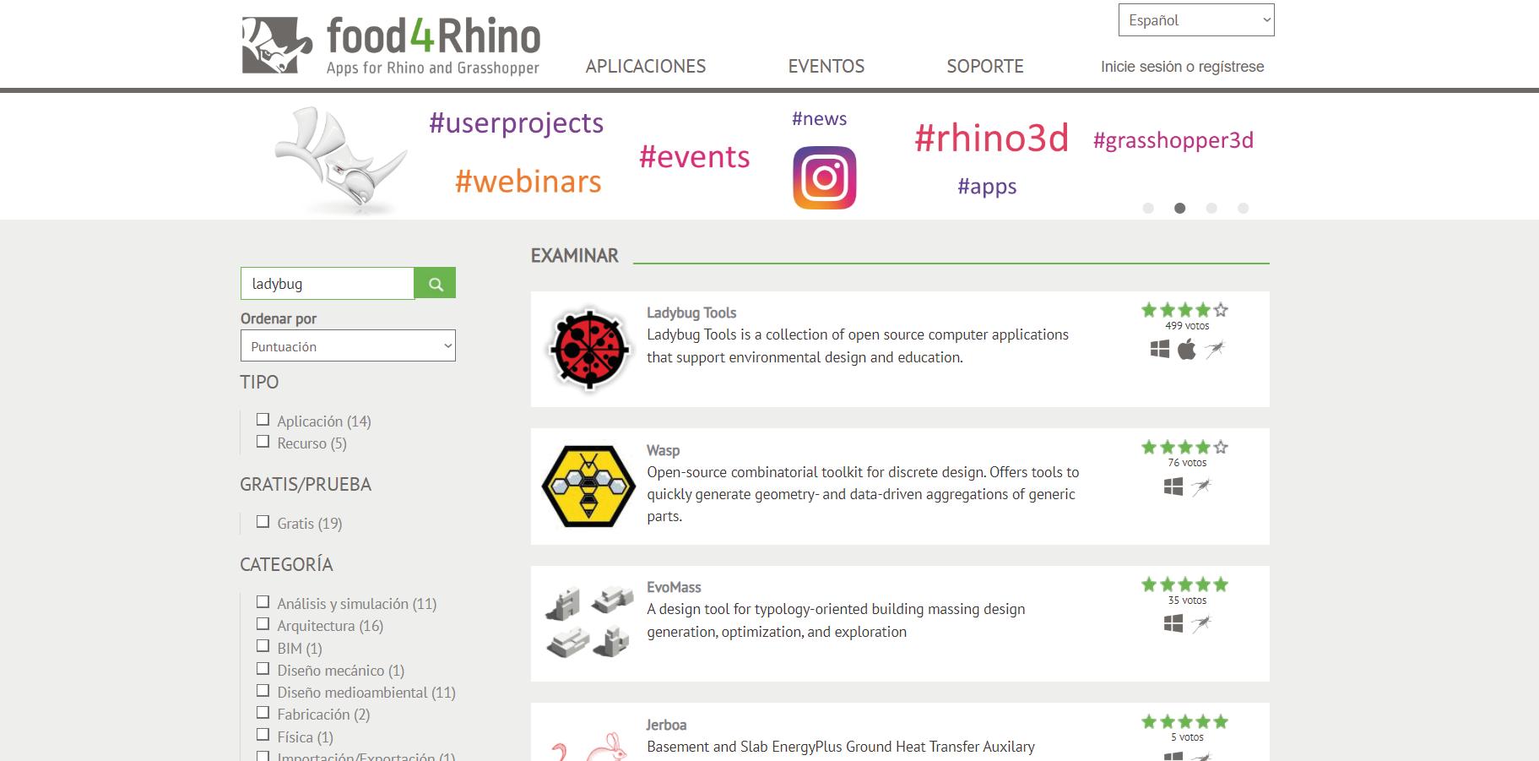1539x761 pixels.
Task: Open Wasp hexagon logo thumbnail
Action: click(588, 486)
